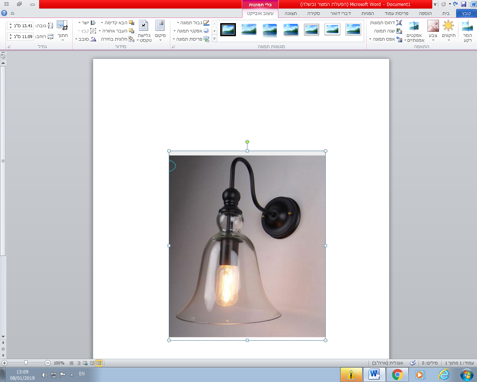
Task: Switch to the View (תצוגה) tab
Action: pos(291,13)
